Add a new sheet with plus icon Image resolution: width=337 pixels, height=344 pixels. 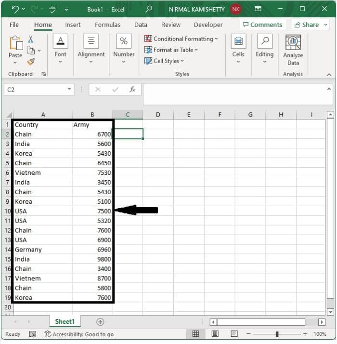pos(100,322)
